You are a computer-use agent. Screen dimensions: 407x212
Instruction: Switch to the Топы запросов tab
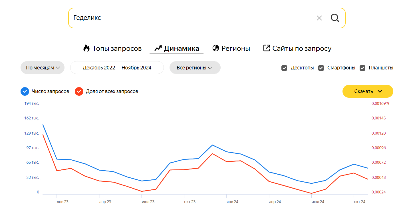tap(117, 49)
